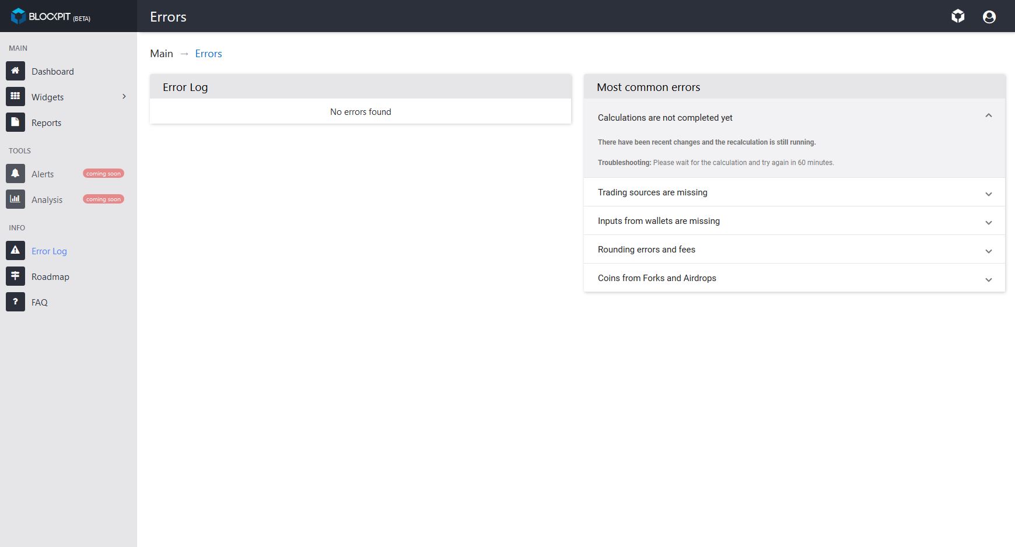Expand the Widgets submenu arrow
The width and height of the screenshot is (1015, 547).
(x=124, y=97)
